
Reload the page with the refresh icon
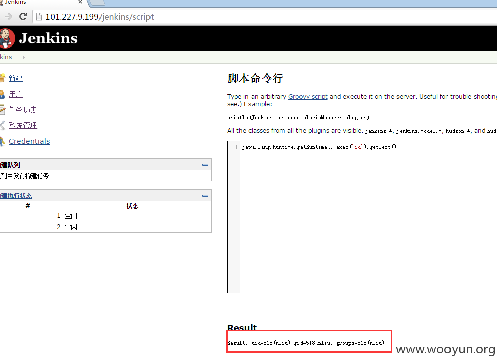[23, 16]
